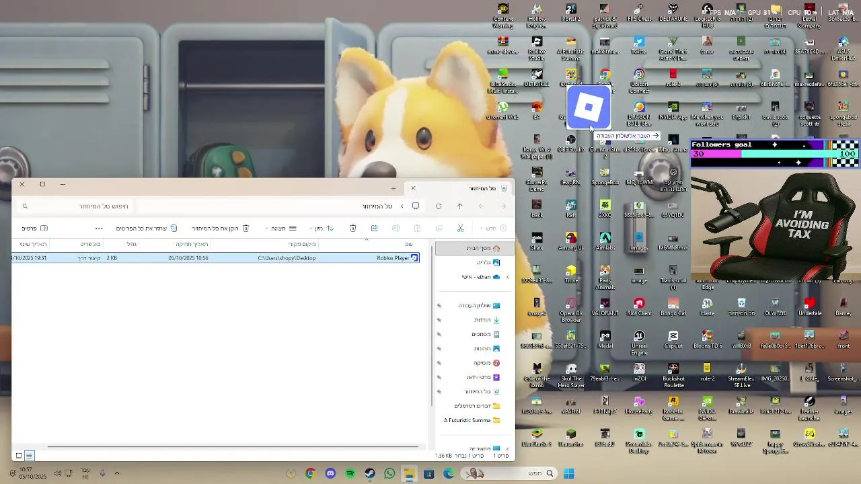Screen dimensions: 861x484
Task: Click the Cut scissors icon in Explorer toolbar
Action: point(460,229)
